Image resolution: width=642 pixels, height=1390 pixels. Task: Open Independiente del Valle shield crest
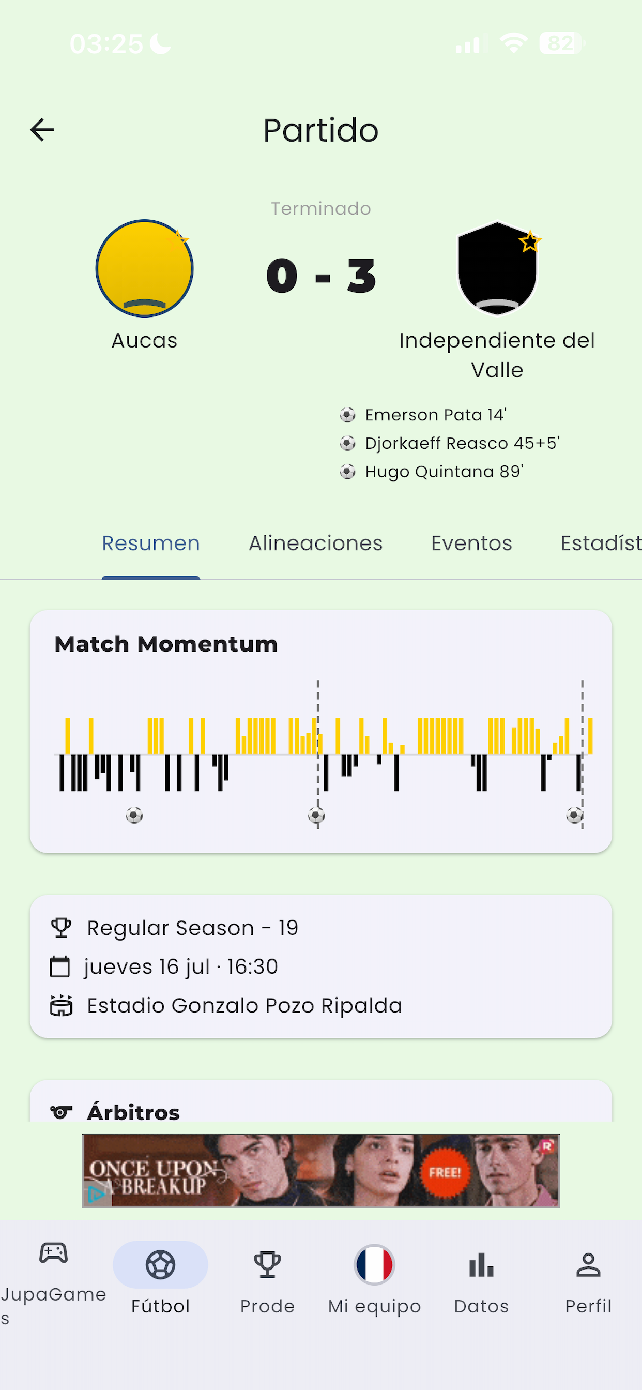pos(497,268)
